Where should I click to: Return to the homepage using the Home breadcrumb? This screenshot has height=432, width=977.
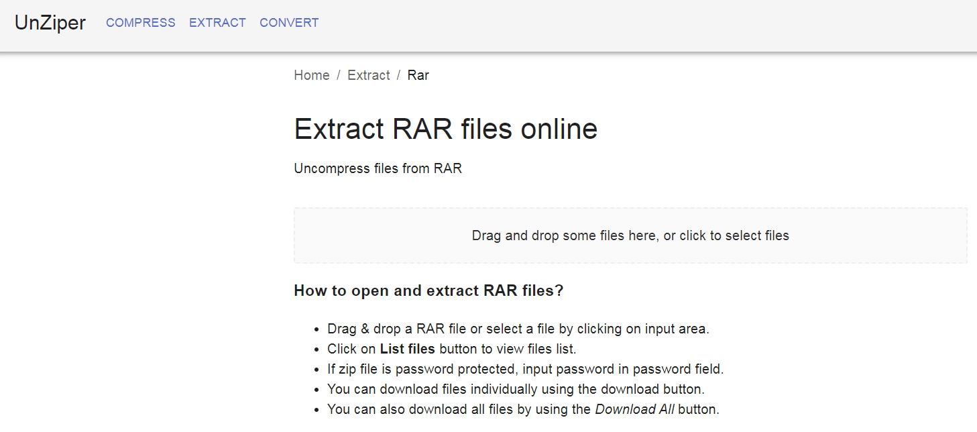click(x=311, y=75)
